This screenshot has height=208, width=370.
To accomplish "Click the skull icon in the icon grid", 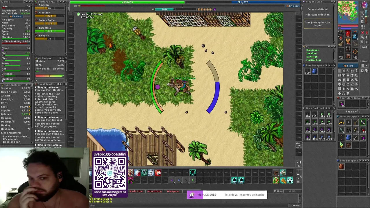I will click(339, 84).
